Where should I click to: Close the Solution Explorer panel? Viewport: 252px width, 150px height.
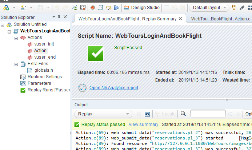[x=65, y=17]
